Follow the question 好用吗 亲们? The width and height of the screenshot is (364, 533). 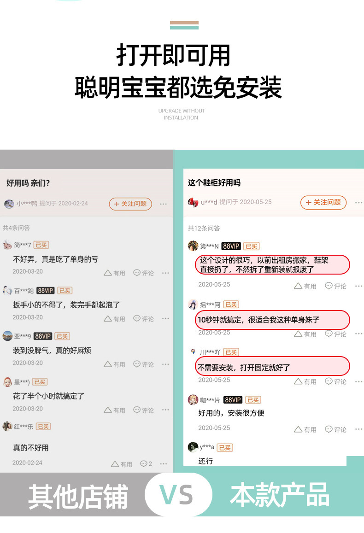tap(130, 204)
